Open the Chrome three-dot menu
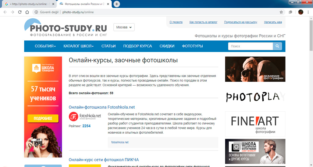 [308, 12]
